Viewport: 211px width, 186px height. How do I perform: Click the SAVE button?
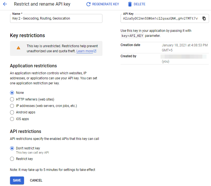tap(17, 180)
